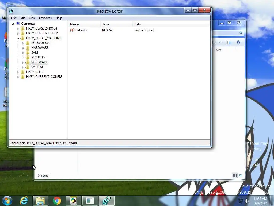Image resolution: width=274 pixels, height=206 pixels.
Task: Click the string value icon beside (Default)
Action: point(72,30)
